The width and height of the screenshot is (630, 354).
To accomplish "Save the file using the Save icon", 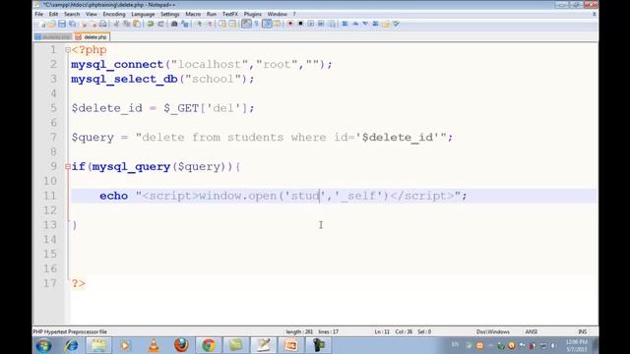I will pos(62,24).
